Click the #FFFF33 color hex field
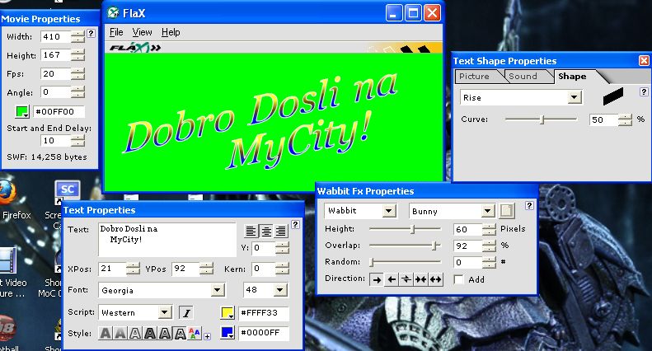The image size is (652, 351). tap(264, 313)
